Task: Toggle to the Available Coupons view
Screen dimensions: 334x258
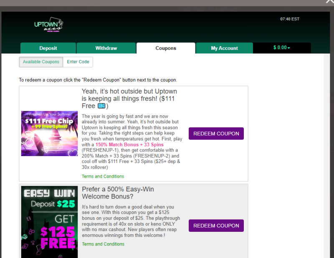Action: 41,62
